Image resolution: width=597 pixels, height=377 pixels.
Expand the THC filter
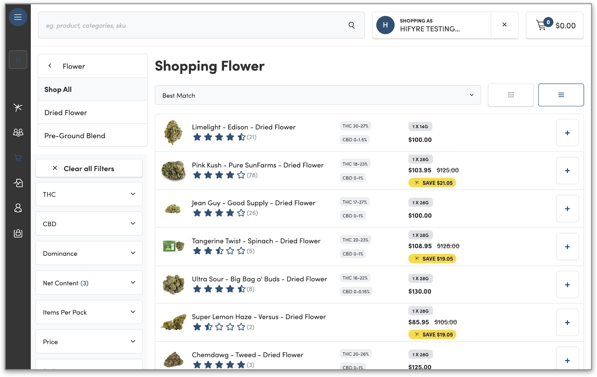click(x=89, y=194)
